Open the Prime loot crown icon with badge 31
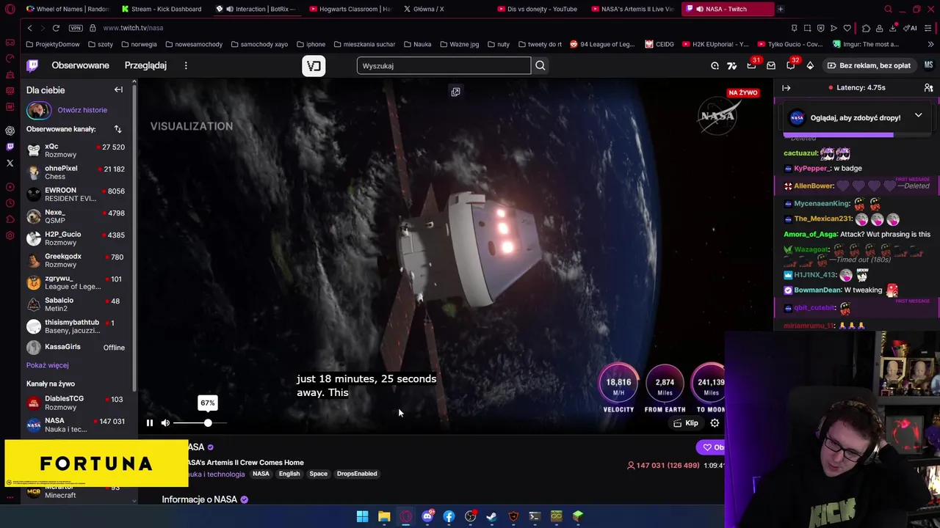Screen dimensions: 940x528 coord(751,65)
